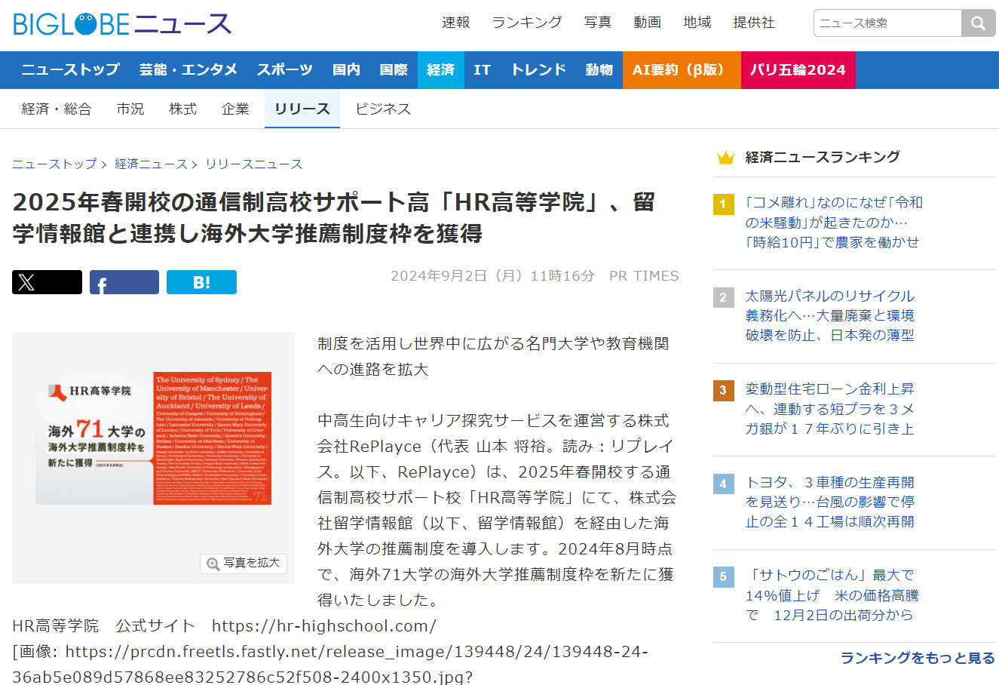Open the 地域 header link
The height and width of the screenshot is (685, 999).
[697, 23]
